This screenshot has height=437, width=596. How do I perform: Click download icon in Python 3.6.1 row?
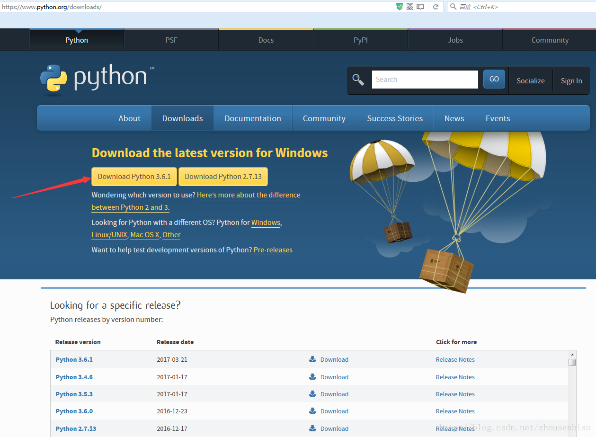click(312, 359)
